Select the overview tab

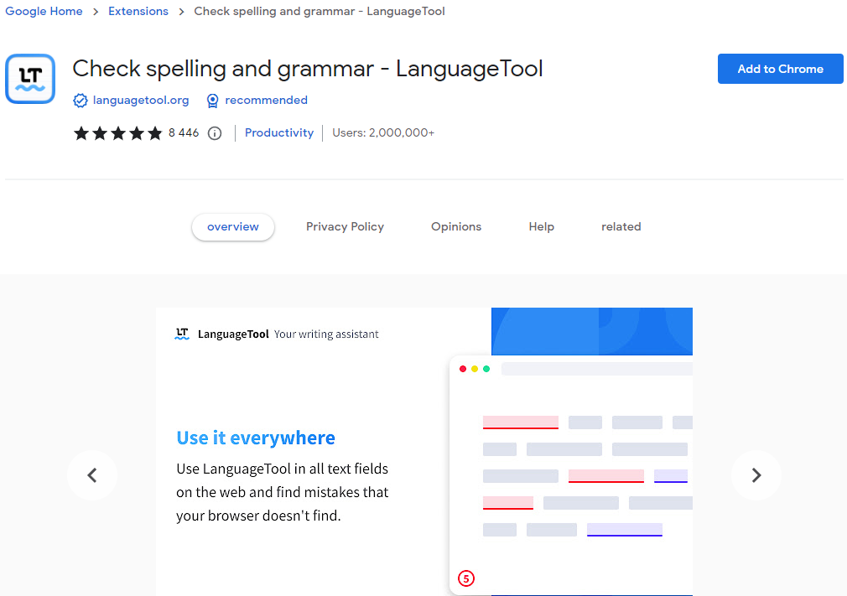click(x=233, y=226)
